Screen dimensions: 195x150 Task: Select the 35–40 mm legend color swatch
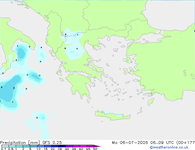(x=76, y=146)
